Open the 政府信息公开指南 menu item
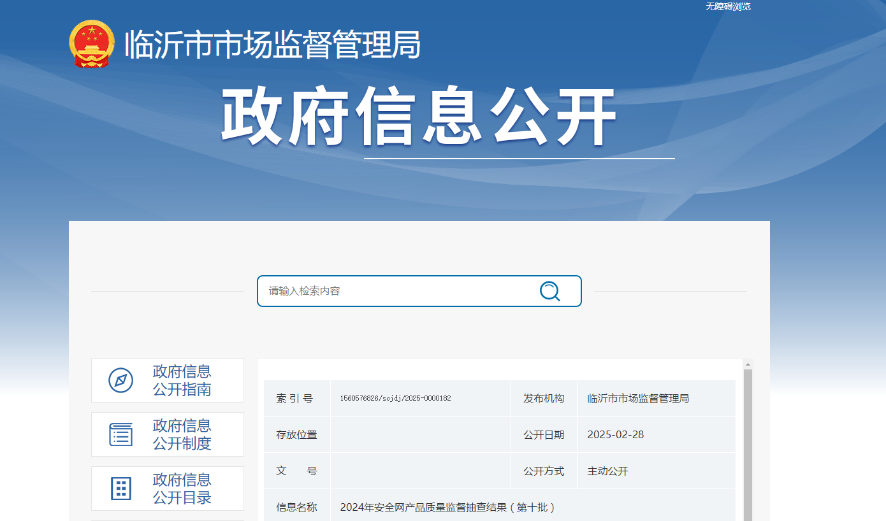 point(168,380)
